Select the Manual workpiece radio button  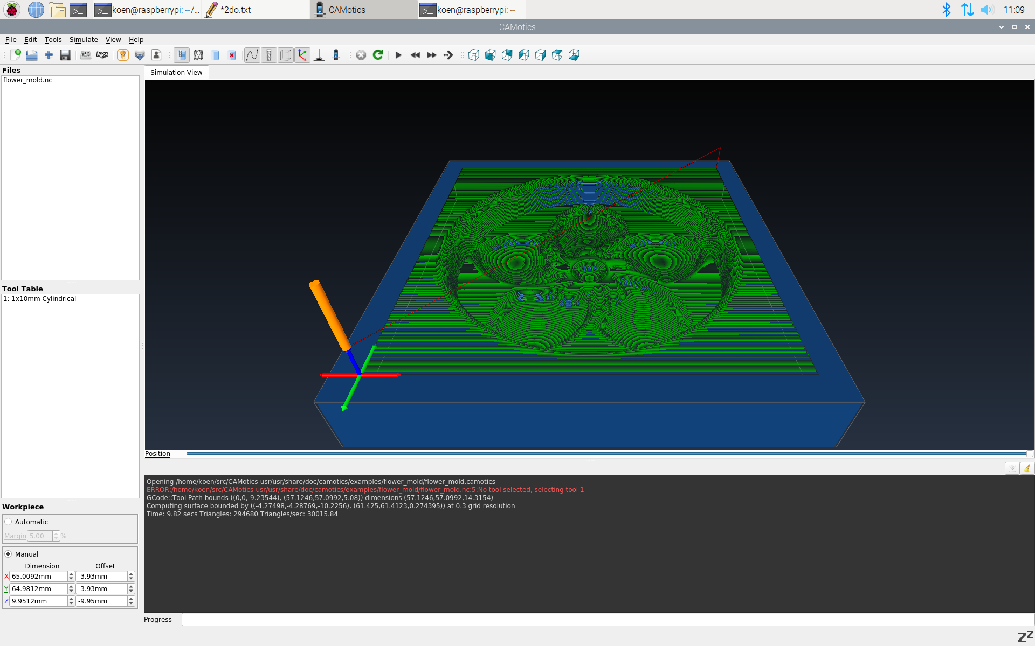(9, 554)
